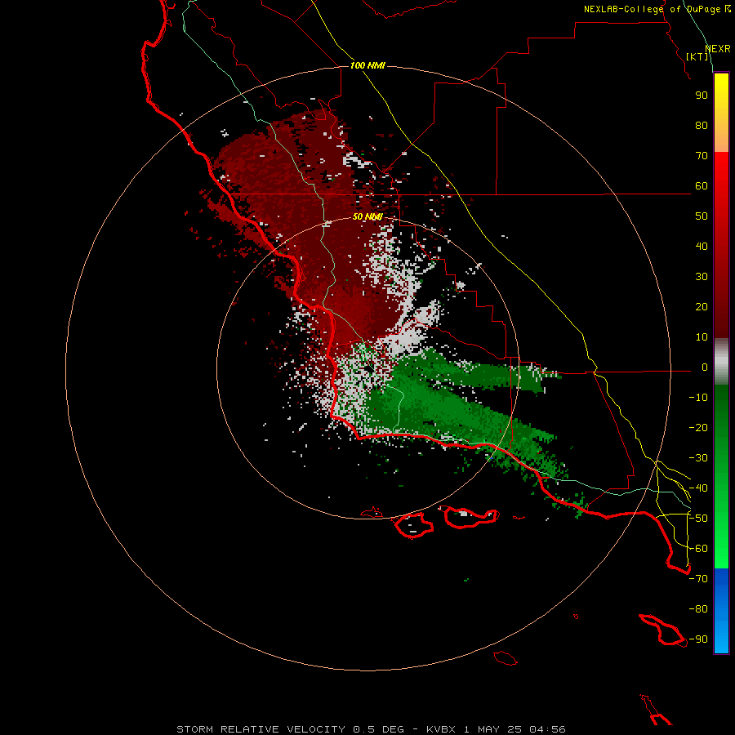The width and height of the screenshot is (735, 735).
Task: Click the STORM RELATIVE VELOCITY caption text
Action: point(261,729)
